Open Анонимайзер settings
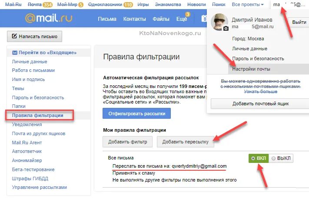Screen dimensions: 309x198 (x=27, y=160)
